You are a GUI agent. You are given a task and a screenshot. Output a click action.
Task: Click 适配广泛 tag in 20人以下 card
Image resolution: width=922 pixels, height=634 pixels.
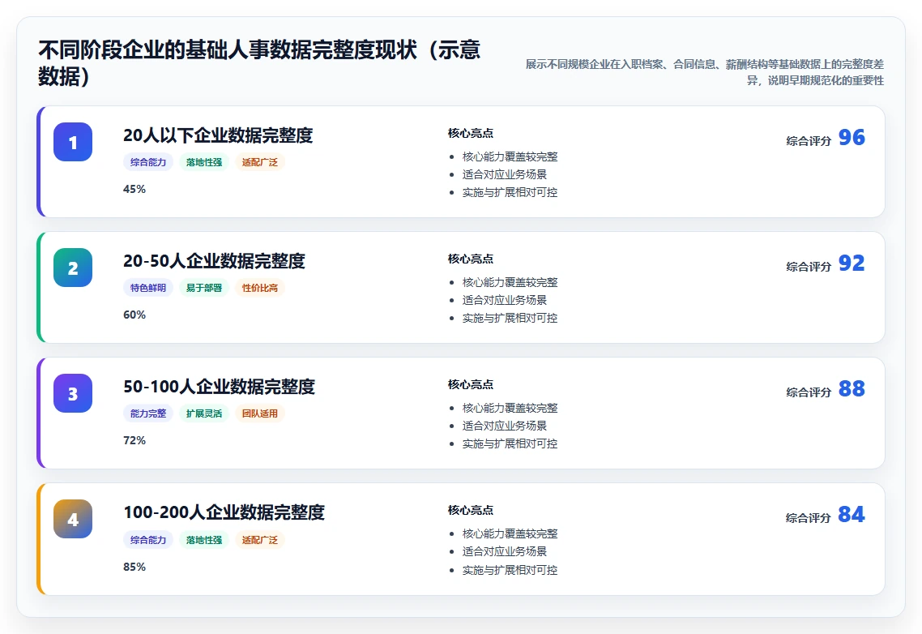tap(260, 162)
